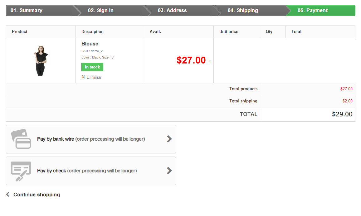Click the arrow on Pay by bank wire

coord(169,139)
